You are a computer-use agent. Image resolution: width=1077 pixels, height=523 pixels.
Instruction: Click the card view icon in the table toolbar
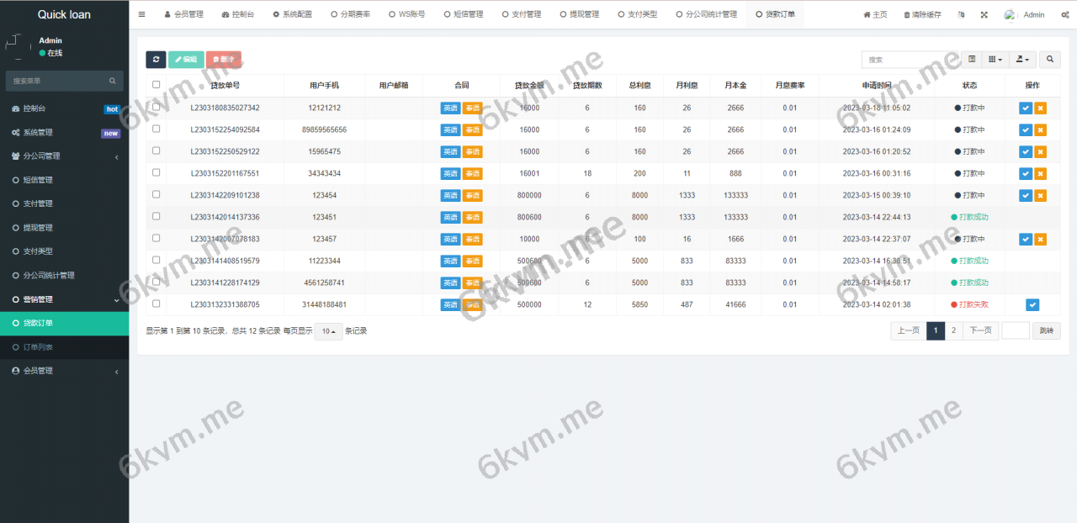[x=970, y=59]
